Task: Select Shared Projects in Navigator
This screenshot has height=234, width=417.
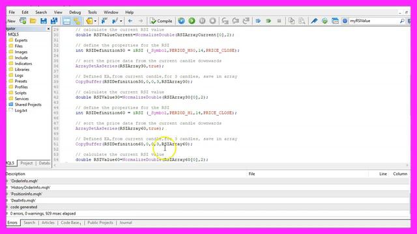Action: pyautogui.click(x=28, y=104)
